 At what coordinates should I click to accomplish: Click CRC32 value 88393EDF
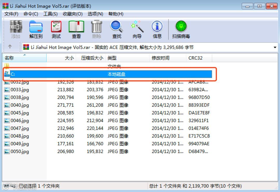(199, 105)
